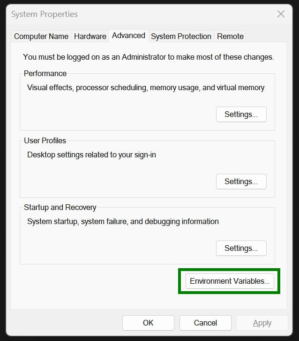Switch to the Remote tab
This screenshot has width=299, height=341.
(x=230, y=36)
